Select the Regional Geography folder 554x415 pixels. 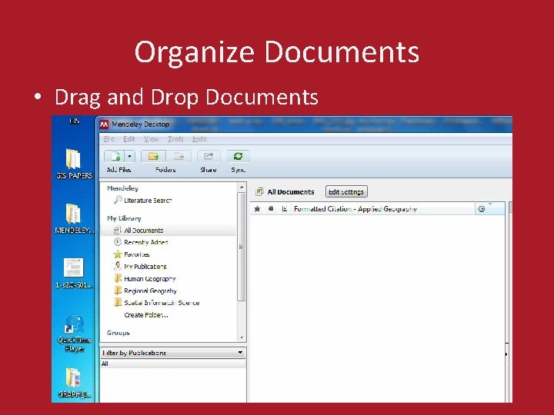(x=145, y=290)
